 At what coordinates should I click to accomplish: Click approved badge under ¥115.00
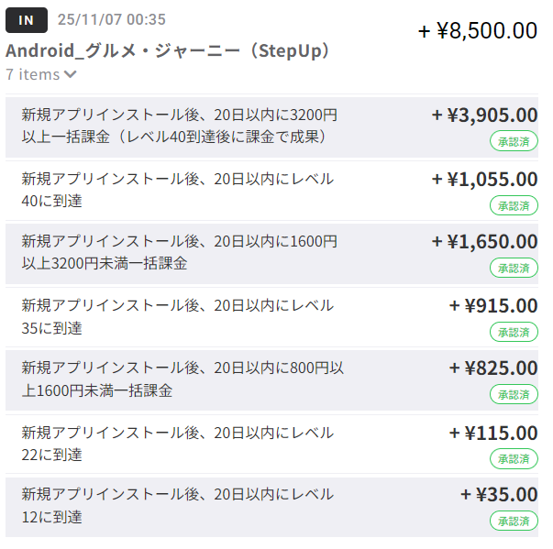pyautogui.click(x=514, y=457)
